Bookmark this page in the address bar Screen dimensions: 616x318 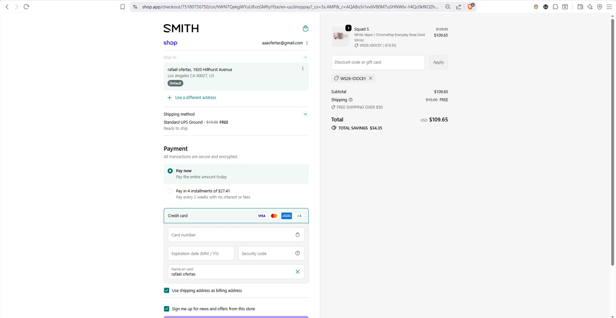coord(122,7)
